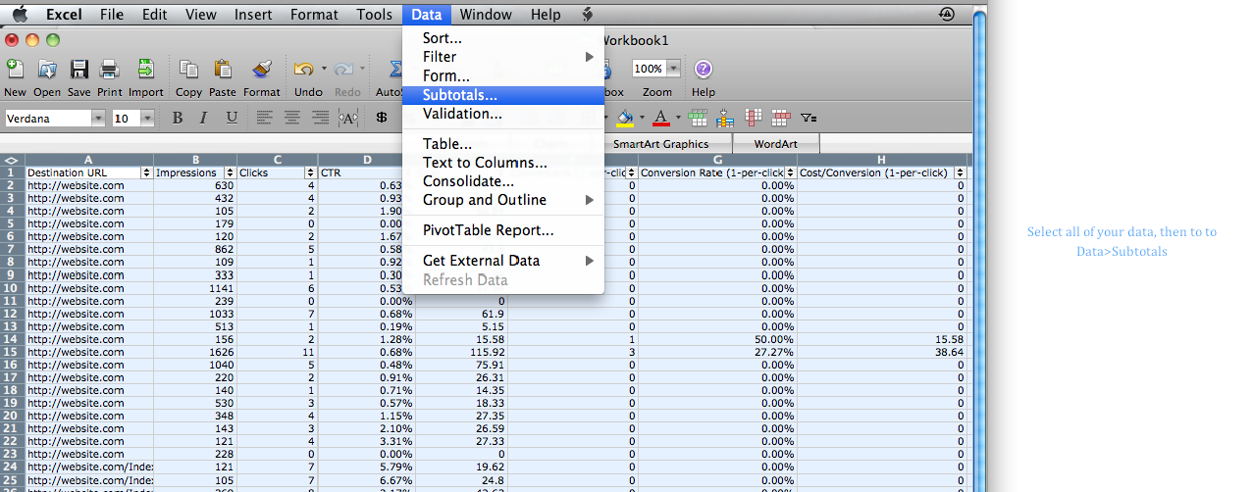Align text center
This screenshot has width=1252, height=492.
pos(292,118)
